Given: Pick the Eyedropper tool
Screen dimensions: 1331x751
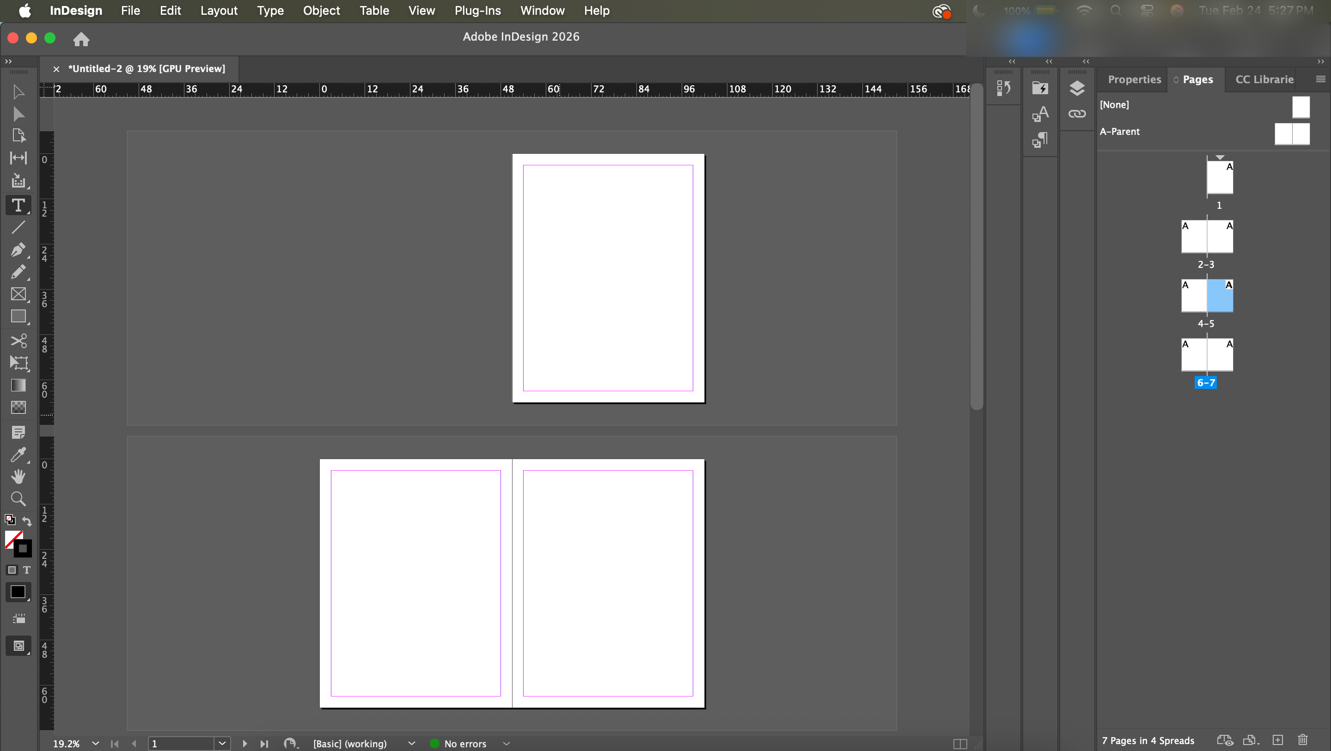Looking at the screenshot, I should [x=18, y=454].
